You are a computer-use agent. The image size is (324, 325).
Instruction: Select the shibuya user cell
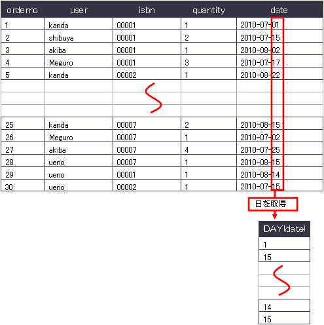[79, 36]
